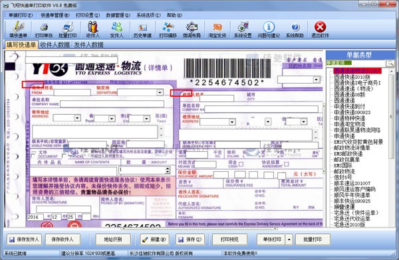Open the 快递单管理(M) menu
This screenshot has height=260, width=399.
point(55,15)
